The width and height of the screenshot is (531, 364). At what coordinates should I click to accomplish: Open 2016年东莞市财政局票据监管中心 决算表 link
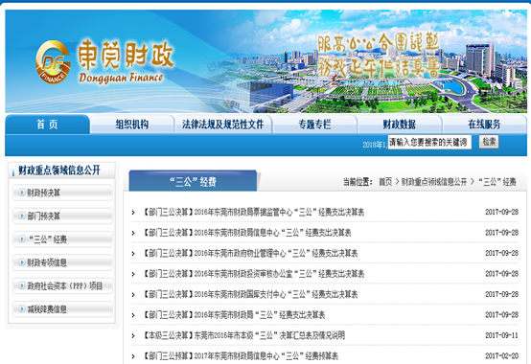pyautogui.click(x=253, y=213)
